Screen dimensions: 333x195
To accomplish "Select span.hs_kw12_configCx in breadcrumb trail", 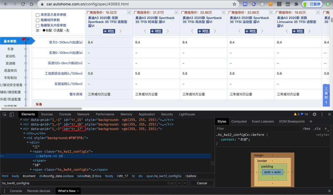I will [164, 176].
